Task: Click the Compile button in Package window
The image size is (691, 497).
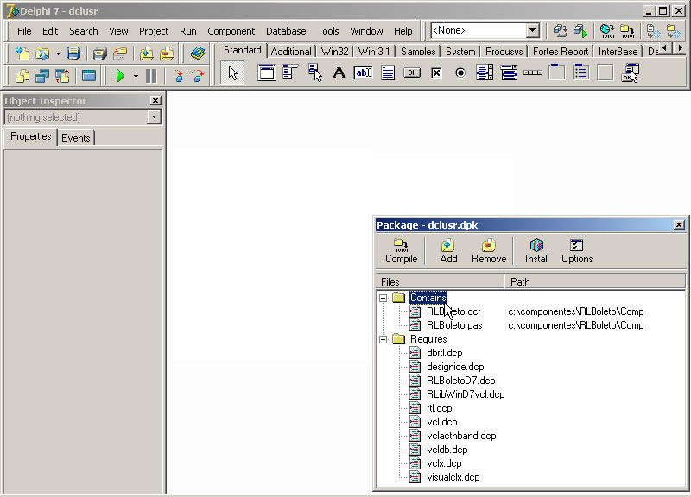Action: (x=401, y=250)
